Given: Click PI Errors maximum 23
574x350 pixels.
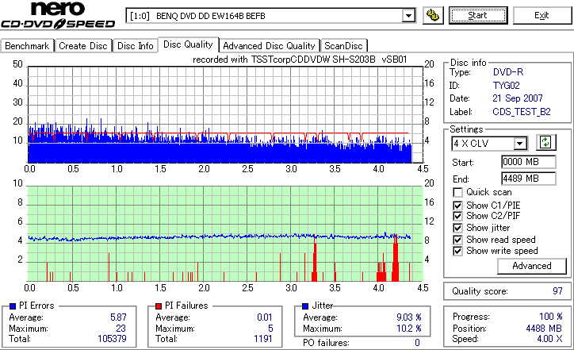Looking at the screenshot, I should tap(121, 329).
